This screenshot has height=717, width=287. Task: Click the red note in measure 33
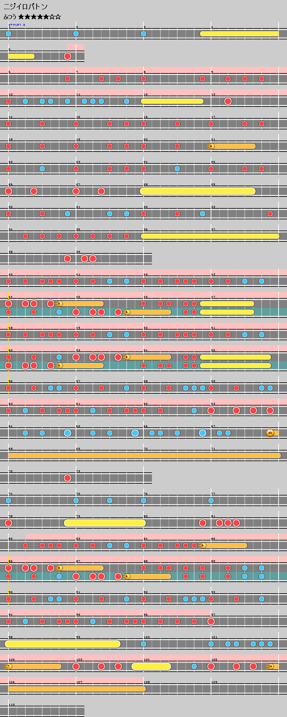coord(270,214)
